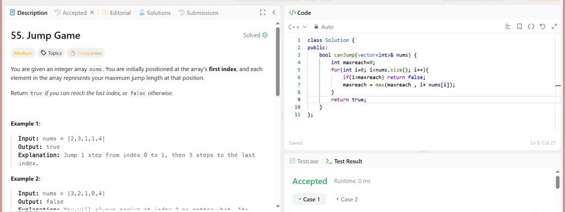
Task: Click the 'Input: nums = [2,3,1,1,4]' line
Action: (61, 138)
